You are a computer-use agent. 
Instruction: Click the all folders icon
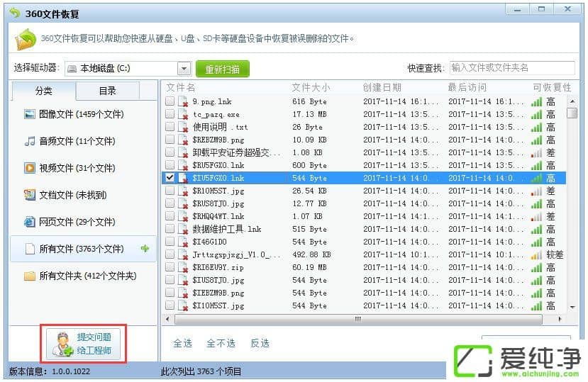tap(30, 276)
